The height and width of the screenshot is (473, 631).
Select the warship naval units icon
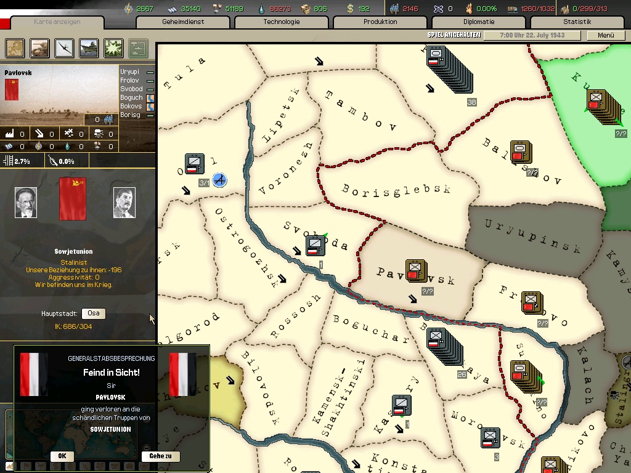[x=89, y=48]
